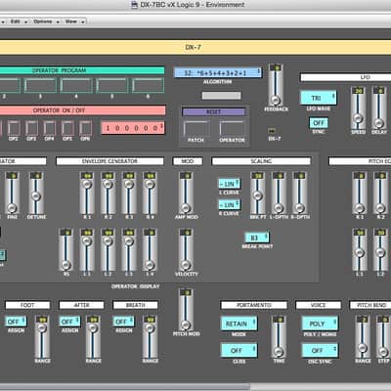Open the LFO Sync OFF dropdown
Image resolution: width=391 pixels, height=391 pixels.
tap(319, 123)
